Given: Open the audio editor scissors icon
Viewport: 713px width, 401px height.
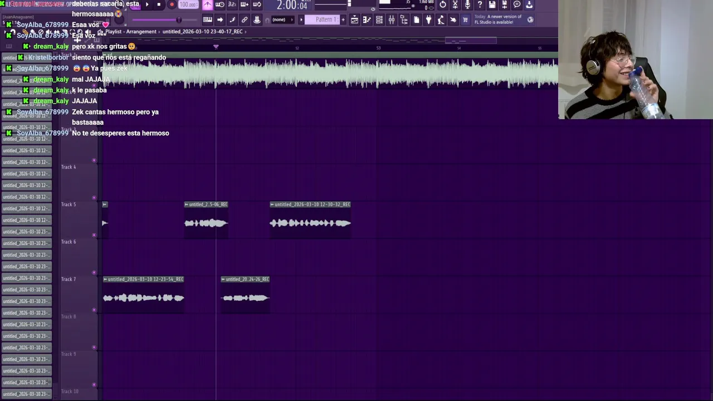Looking at the screenshot, I should 455,4.
